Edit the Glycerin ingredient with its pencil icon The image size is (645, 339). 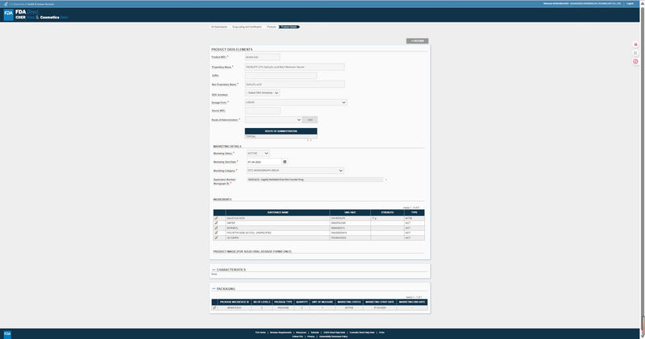(x=215, y=238)
